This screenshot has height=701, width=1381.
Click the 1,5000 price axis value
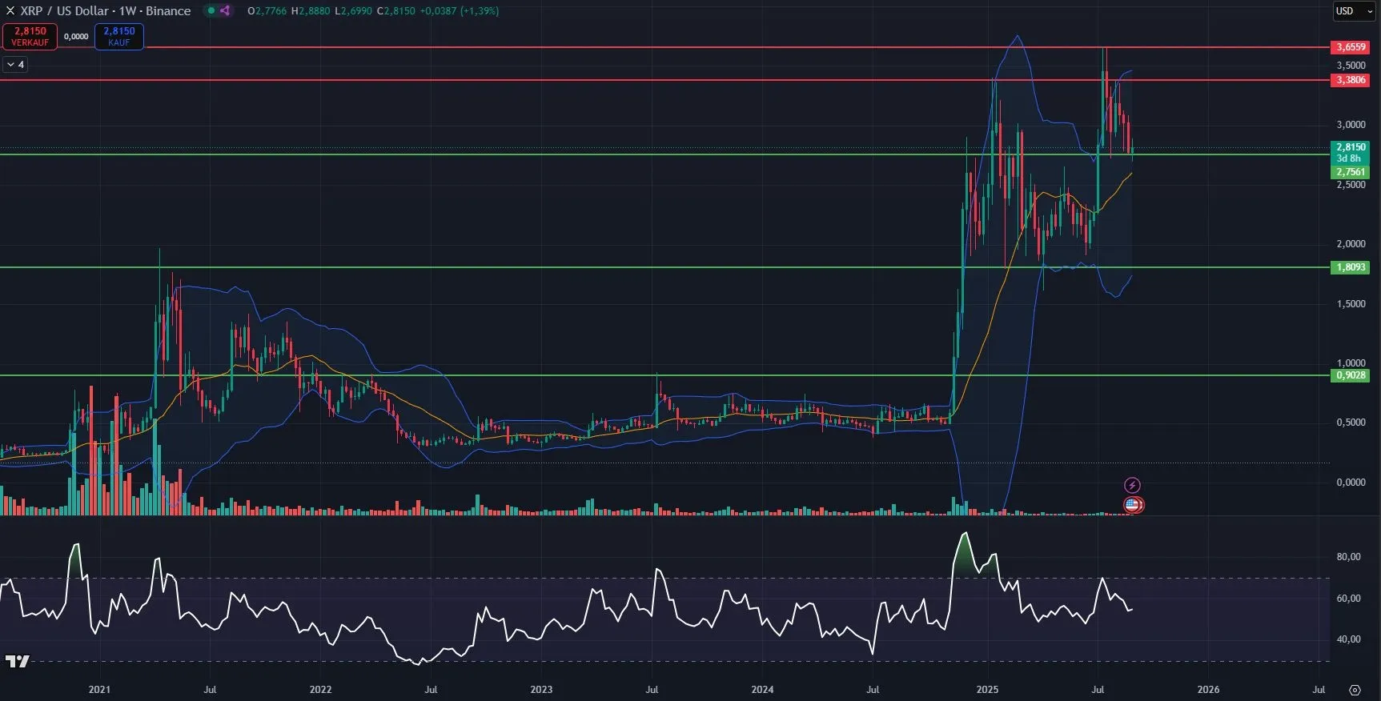(1351, 304)
